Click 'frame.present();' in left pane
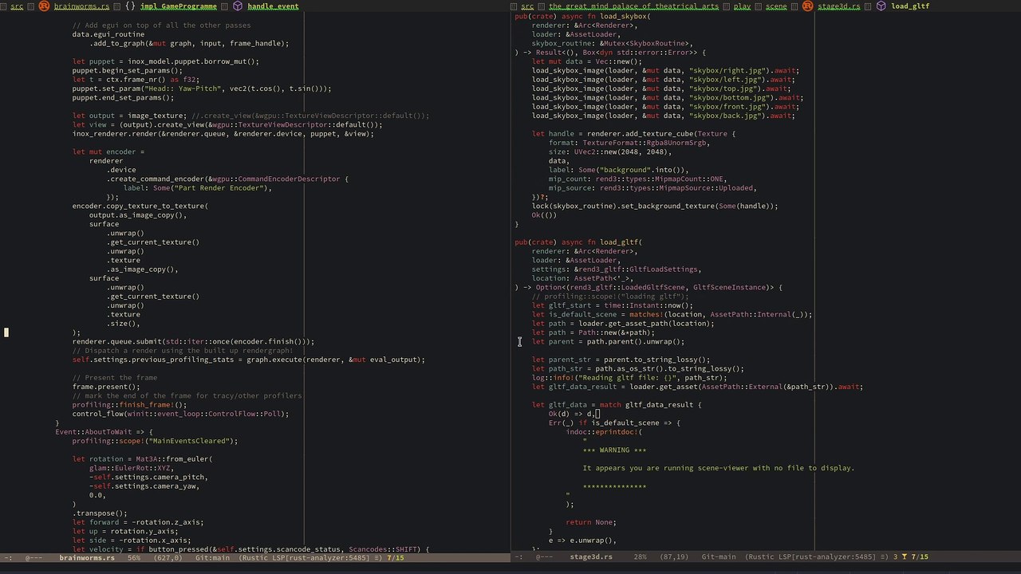Viewport: 1021px width, 574px height. [x=106, y=387]
